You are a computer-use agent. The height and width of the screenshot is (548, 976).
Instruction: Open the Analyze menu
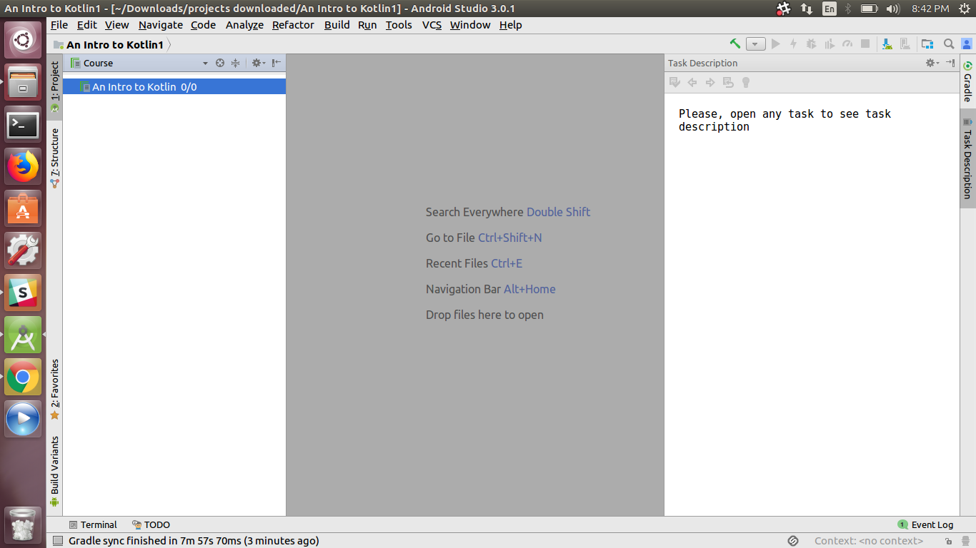click(x=244, y=25)
